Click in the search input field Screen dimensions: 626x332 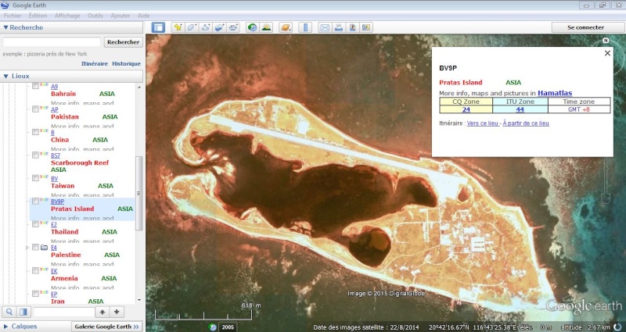click(x=52, y=42)
